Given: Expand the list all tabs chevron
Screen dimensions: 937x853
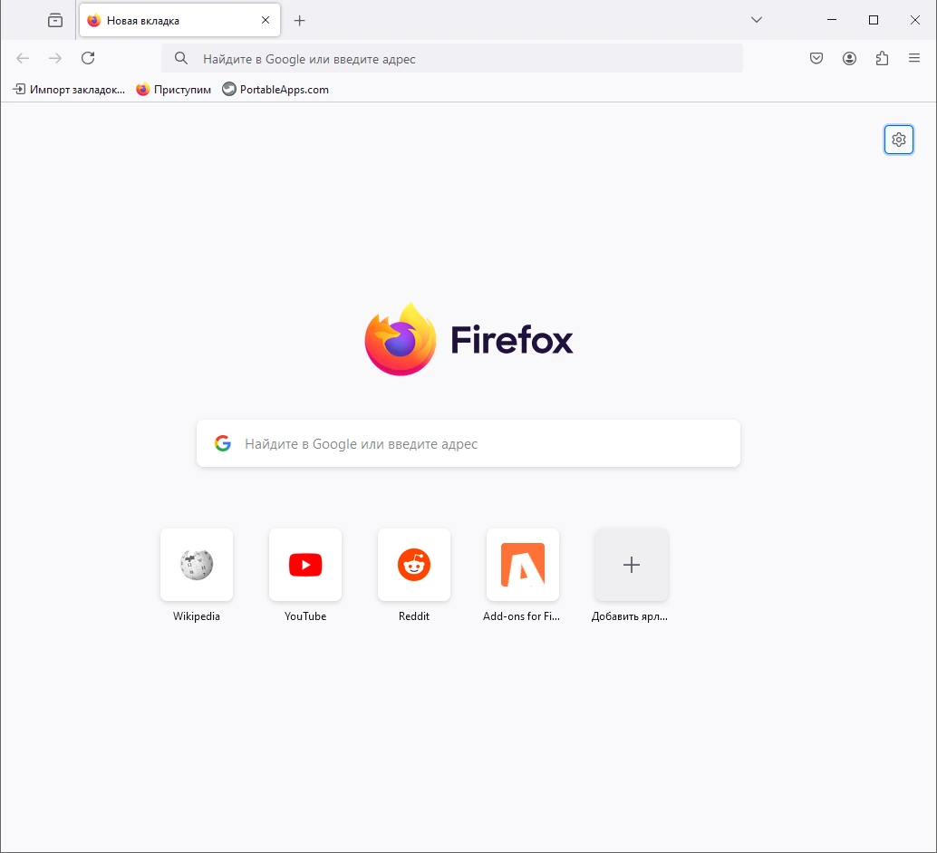Looking at the screenshot, I should (756, 20).
